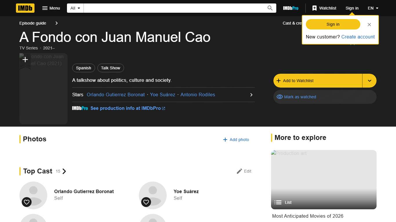The height and width of the screenshot is (222, 396).
Task: Open the EN language selector
Action: pos(373,8)
